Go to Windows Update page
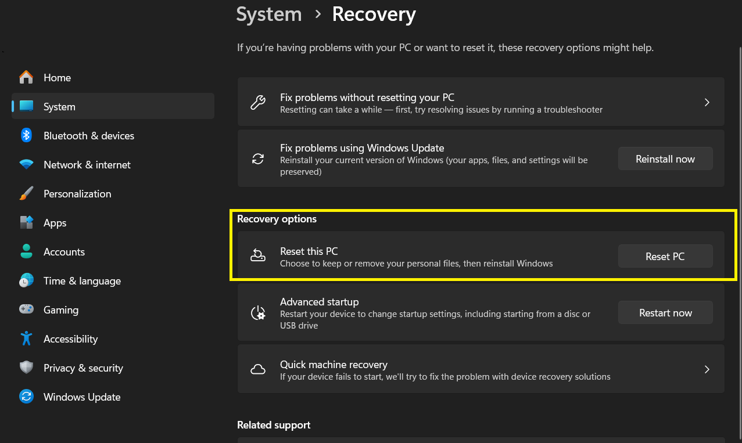Image resolution: width=742 pixels, height=443 pixels. 113,397
